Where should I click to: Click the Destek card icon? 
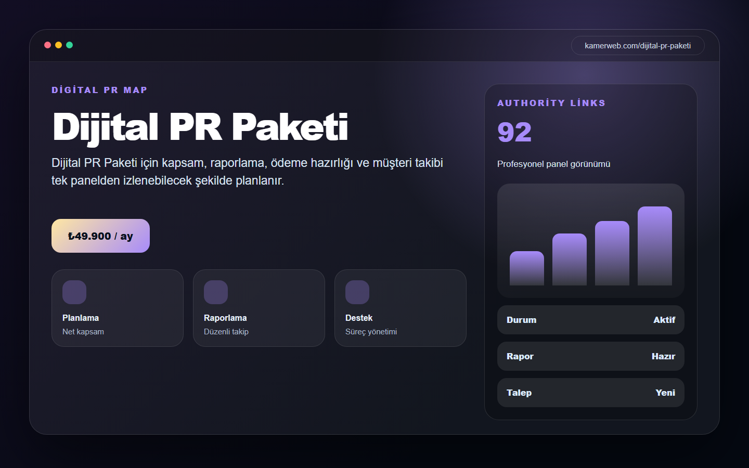pyautogui.click(x=357, y=292)
